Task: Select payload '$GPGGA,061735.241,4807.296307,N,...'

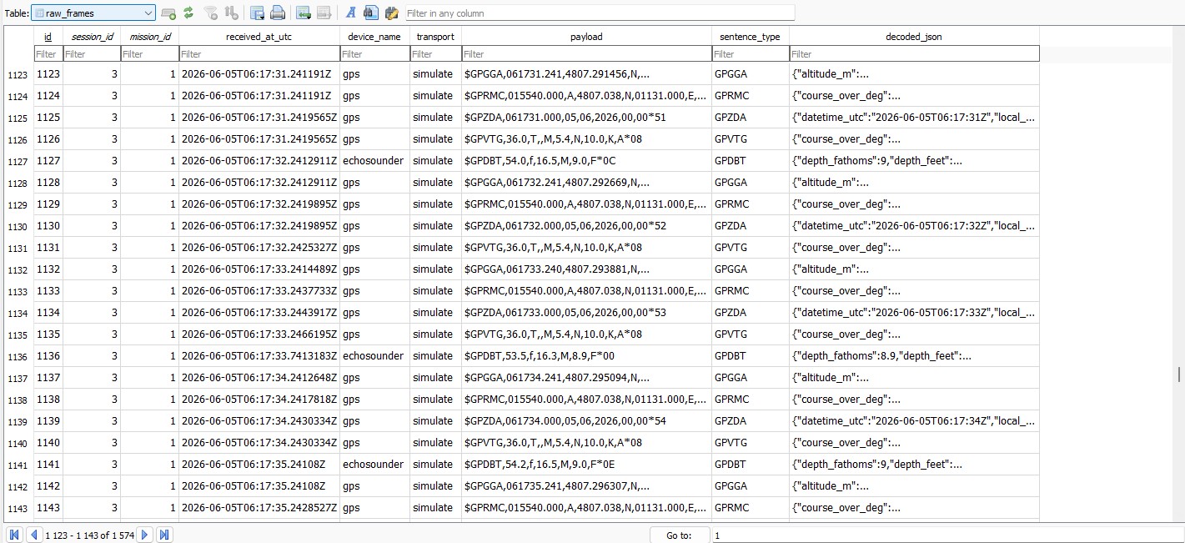Action: 586,486
